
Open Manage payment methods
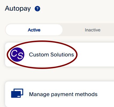coord(60,94)
